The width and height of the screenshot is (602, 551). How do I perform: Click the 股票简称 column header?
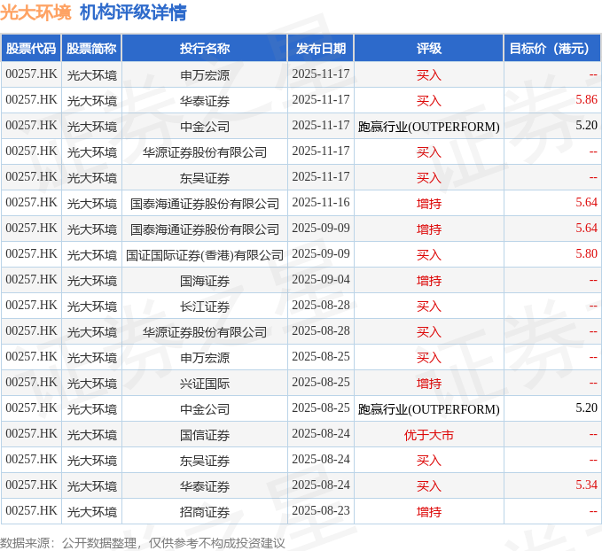[x=91, y=49]
